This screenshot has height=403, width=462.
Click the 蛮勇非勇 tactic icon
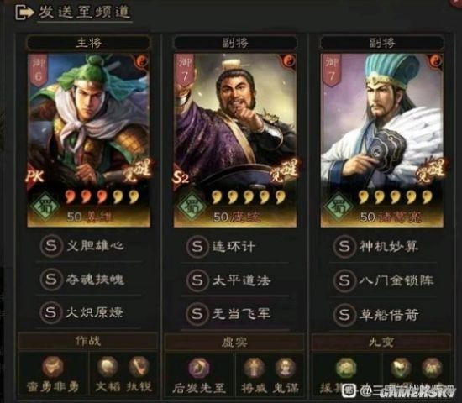[53, 367]
